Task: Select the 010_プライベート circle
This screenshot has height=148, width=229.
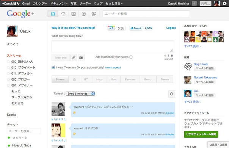Action: [x=23, y=67]
